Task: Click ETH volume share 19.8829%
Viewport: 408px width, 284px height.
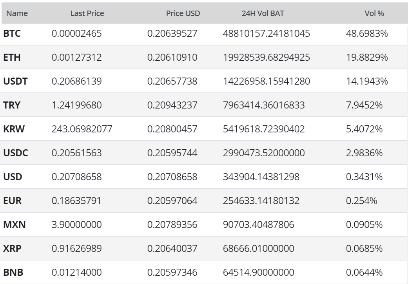Action: coord(367,58)
